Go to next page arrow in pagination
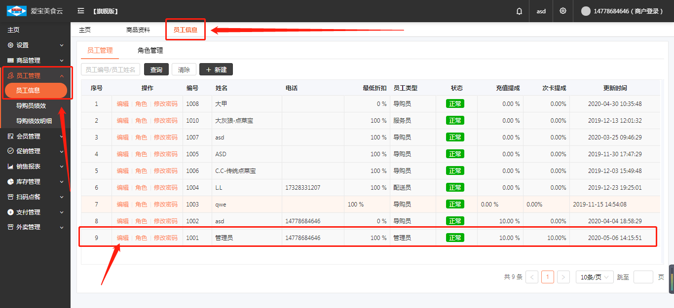The width and height of the screenshot is (674, 308). pyautogui.click(x=563, y=277)
